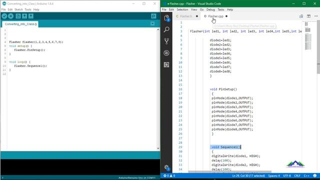Select the Converting_into_Class sketch tab
The height and width of the screenshot is (180, 320).
coord(20,24)
